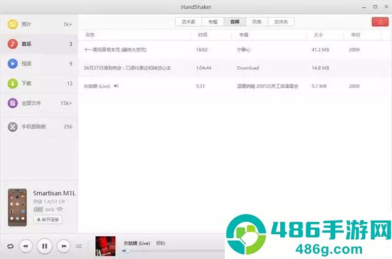Toggle the shuffle playback icon
This screenshot has height=259, width=392.
point(79,246)
